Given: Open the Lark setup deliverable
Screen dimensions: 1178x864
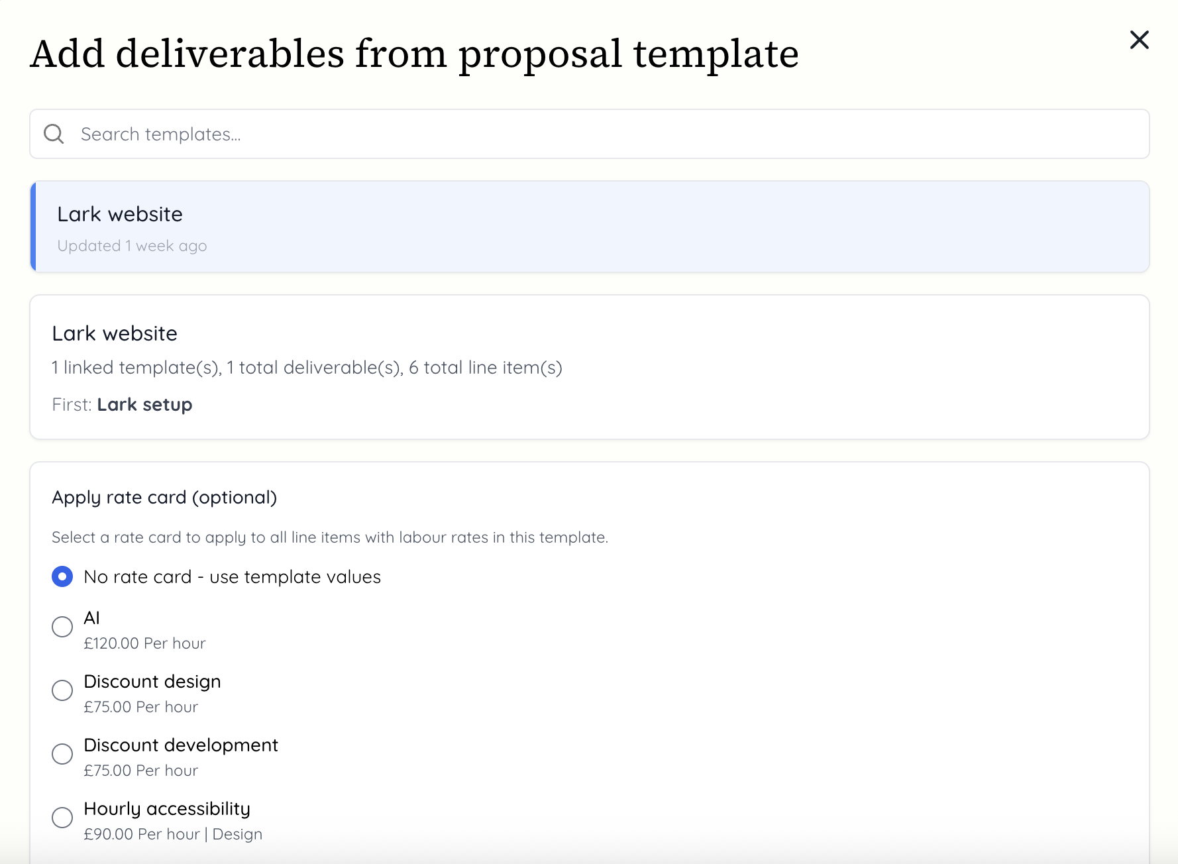Looking at the screenshot, I should tap(144, 404).
